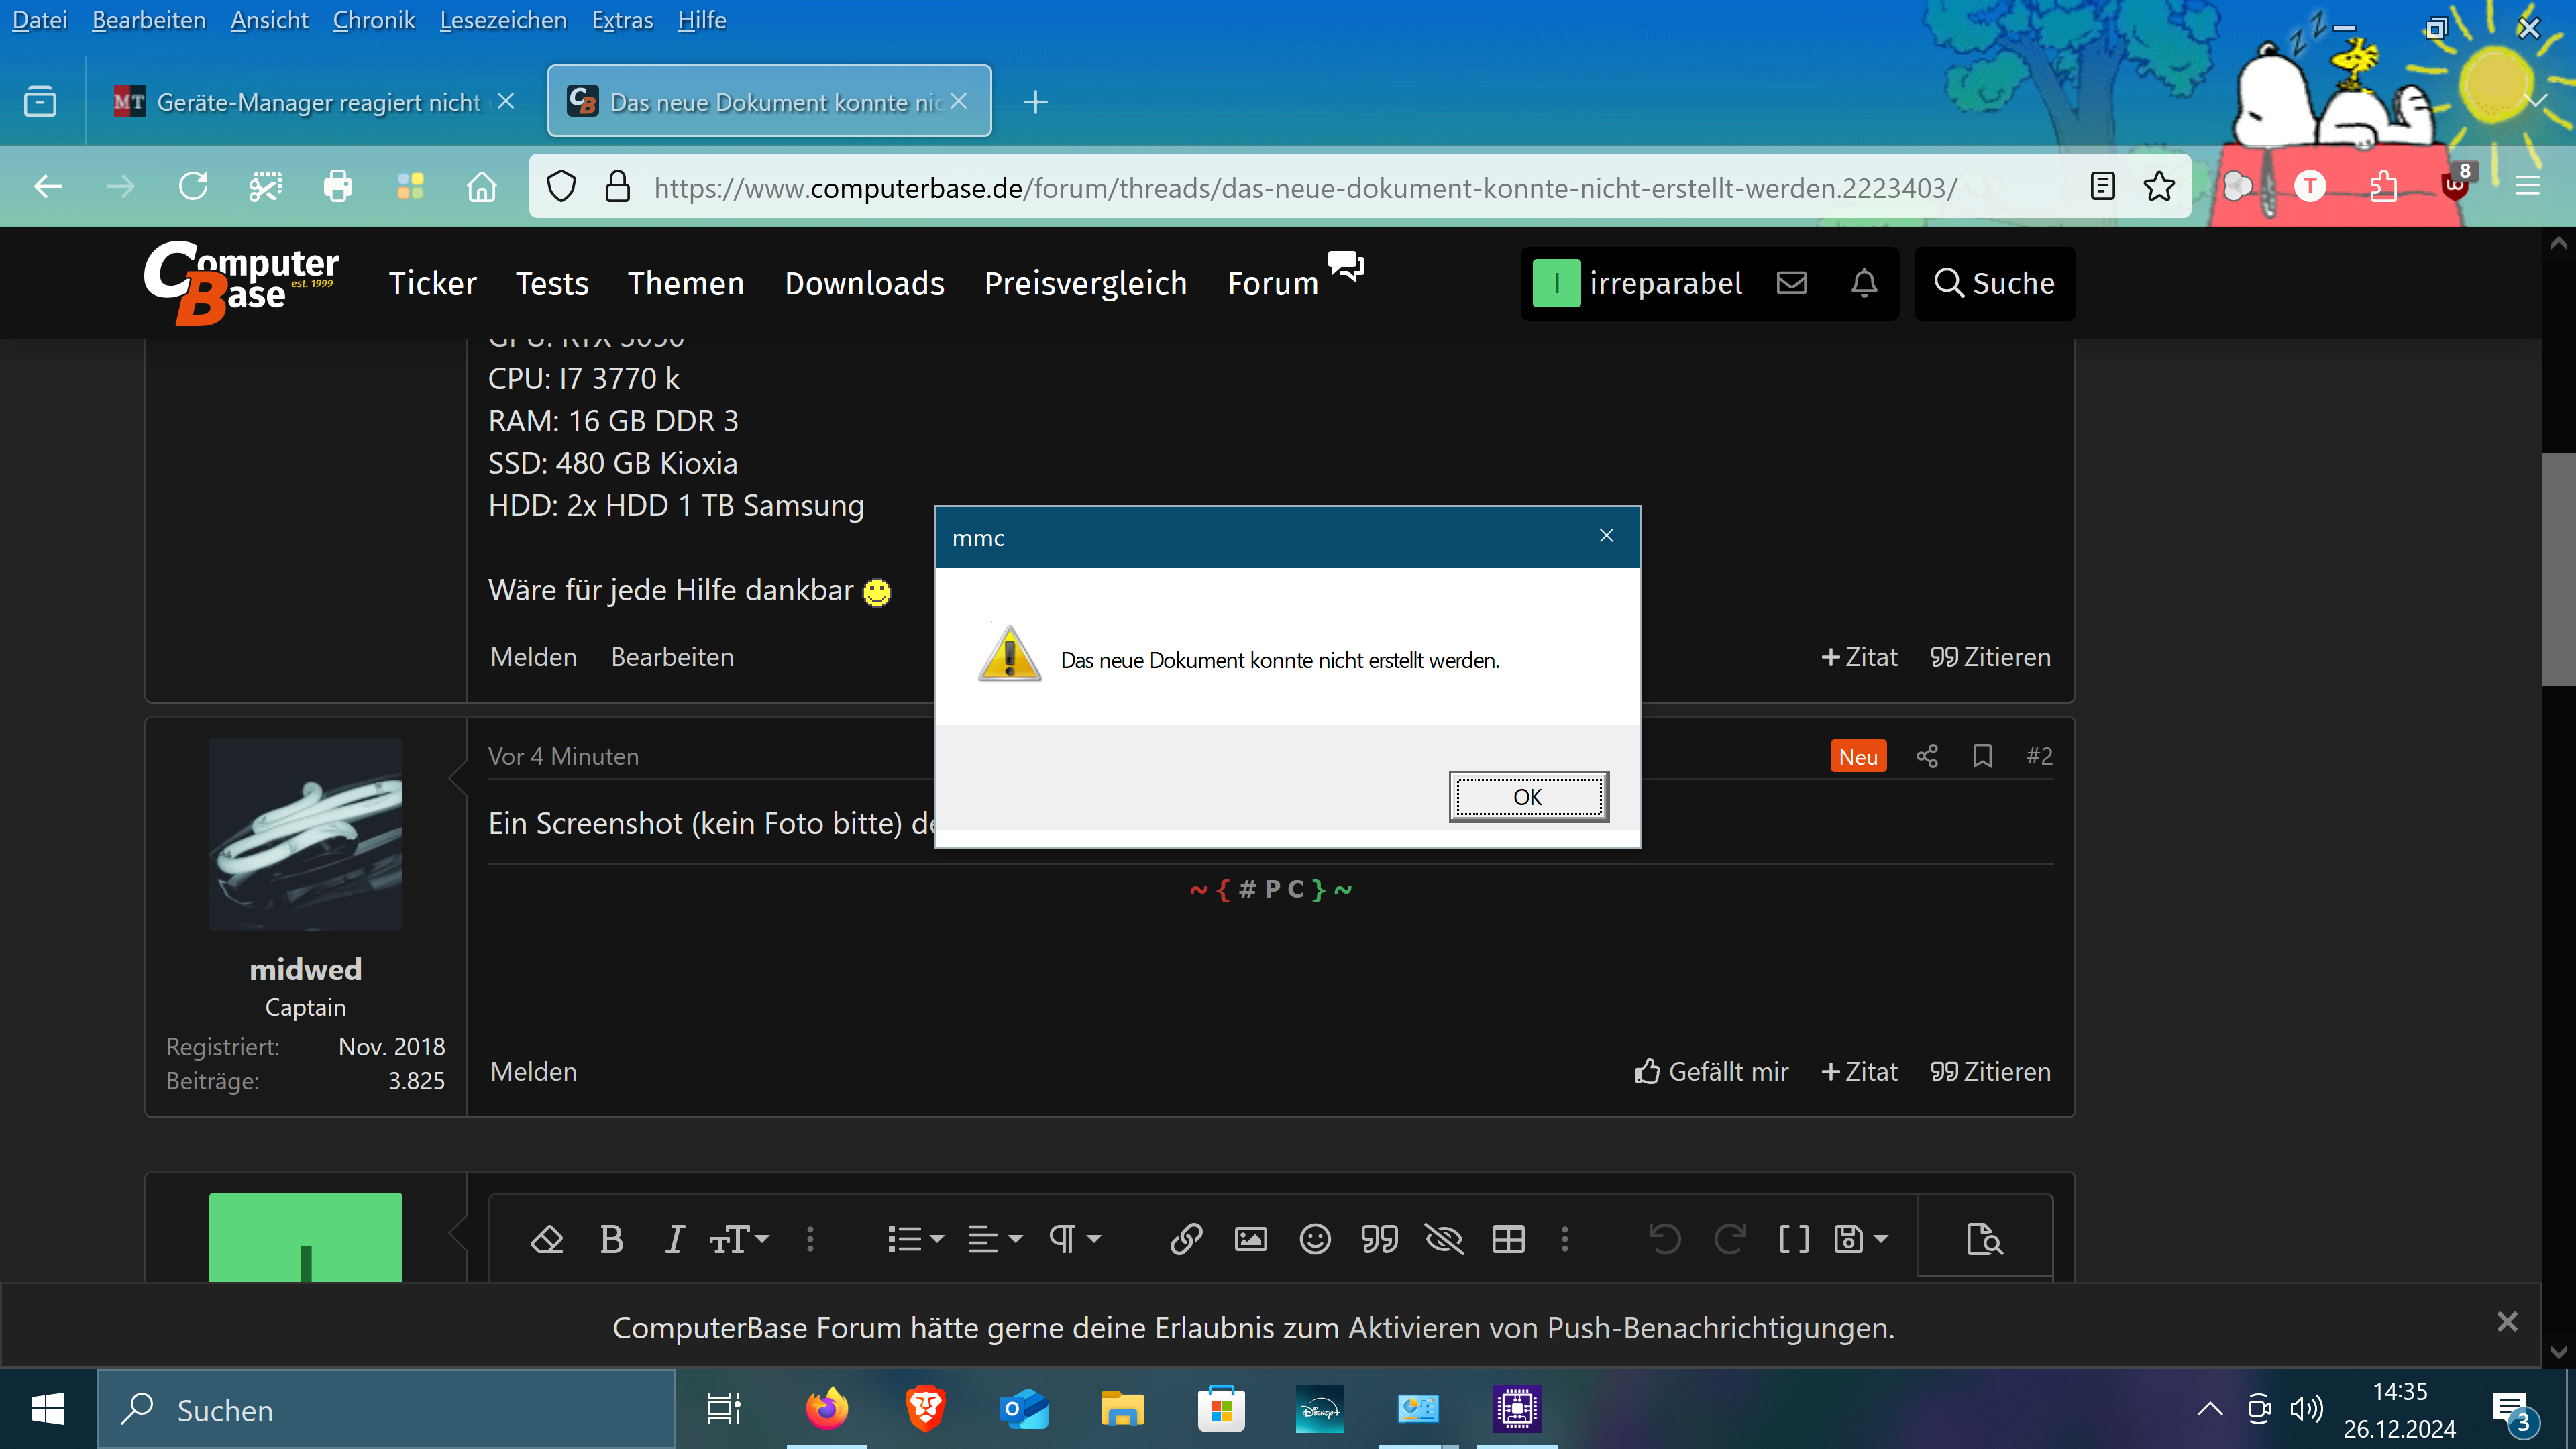
Task: Expand the text alignment dropdown
Action: (995, 1240)
